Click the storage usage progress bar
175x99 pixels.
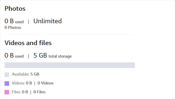[x=70, y=65]
